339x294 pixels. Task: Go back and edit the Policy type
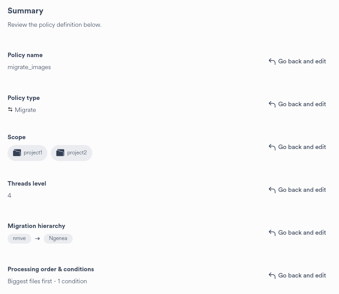[x=302, y=104]
